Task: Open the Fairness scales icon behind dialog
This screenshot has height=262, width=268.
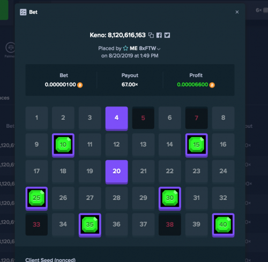Action: 10,48
